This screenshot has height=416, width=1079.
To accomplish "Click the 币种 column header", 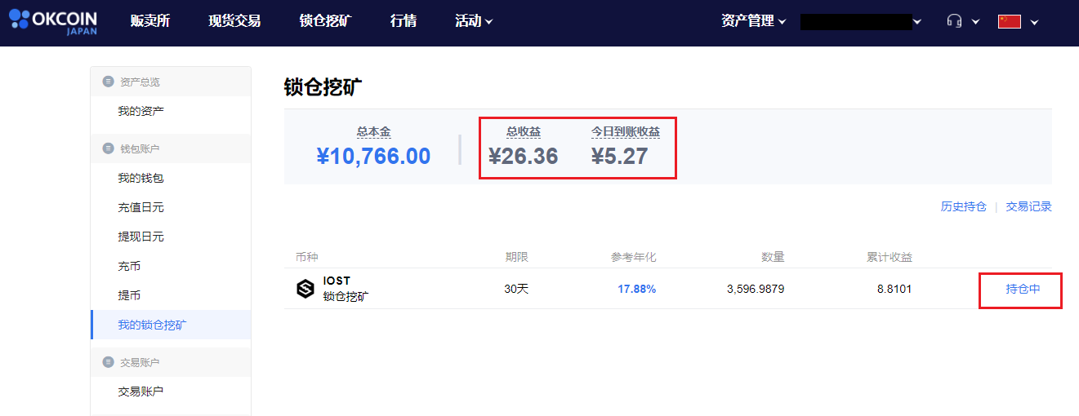I will click(306, 257).
